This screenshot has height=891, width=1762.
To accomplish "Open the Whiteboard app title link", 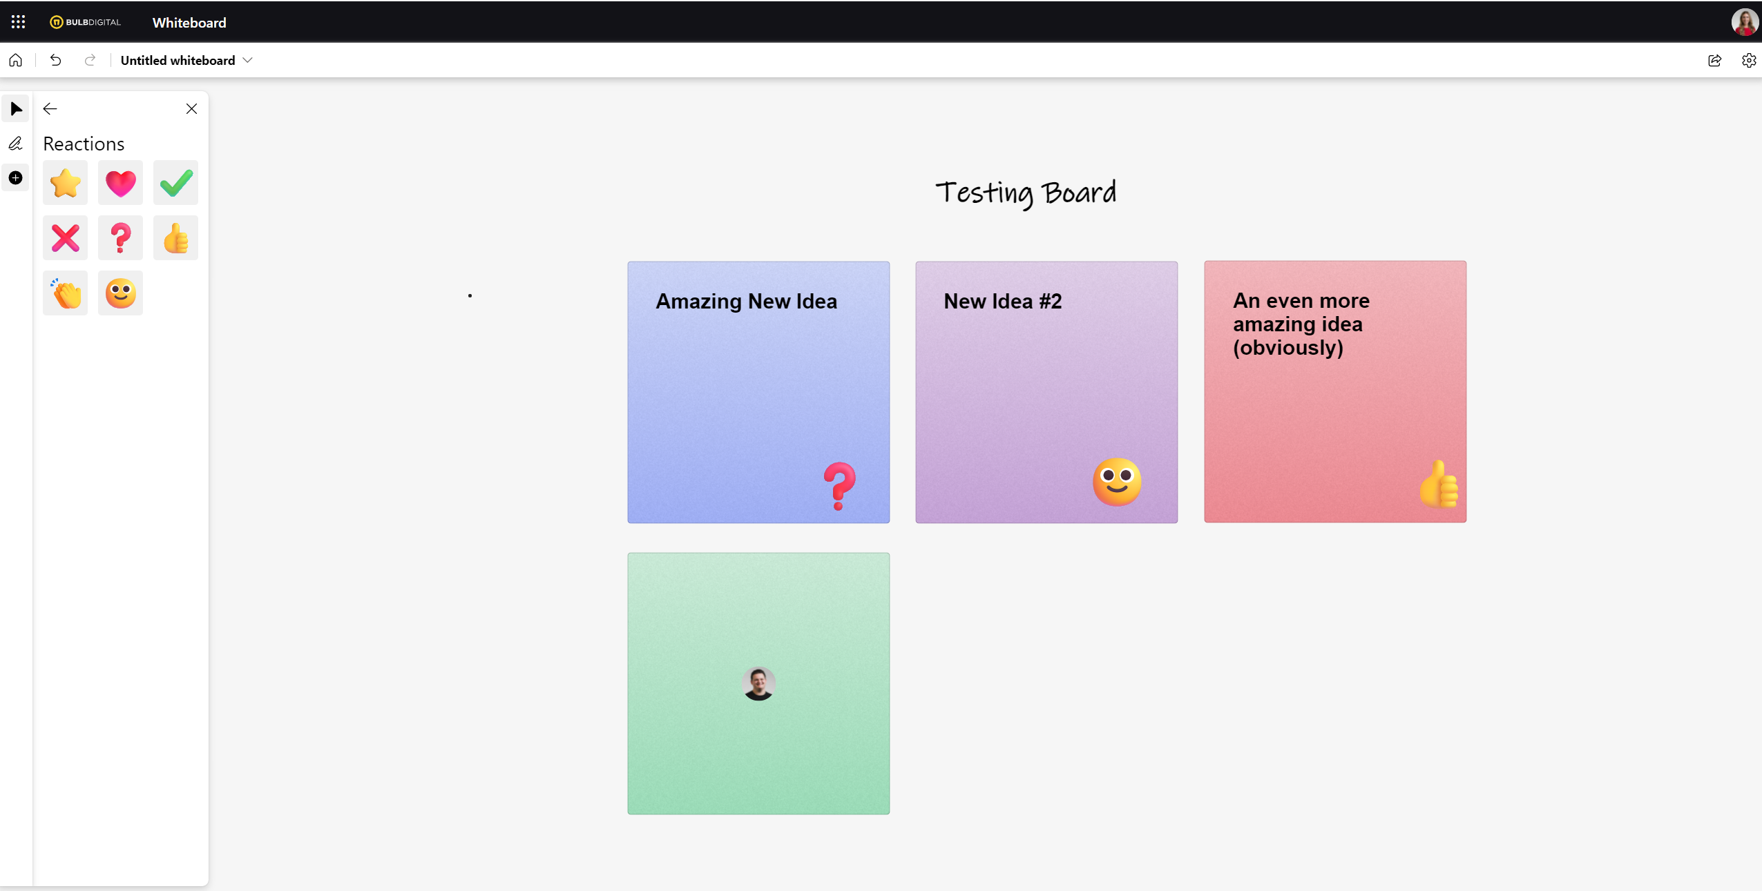I will pyautogui.click(x=189, y=23).
